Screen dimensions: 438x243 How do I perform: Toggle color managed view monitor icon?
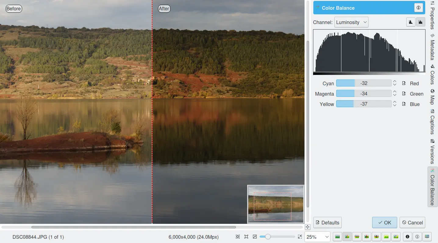427,237
